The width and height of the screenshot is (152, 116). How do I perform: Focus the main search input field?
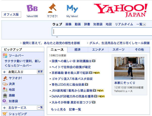coord(102,32)
